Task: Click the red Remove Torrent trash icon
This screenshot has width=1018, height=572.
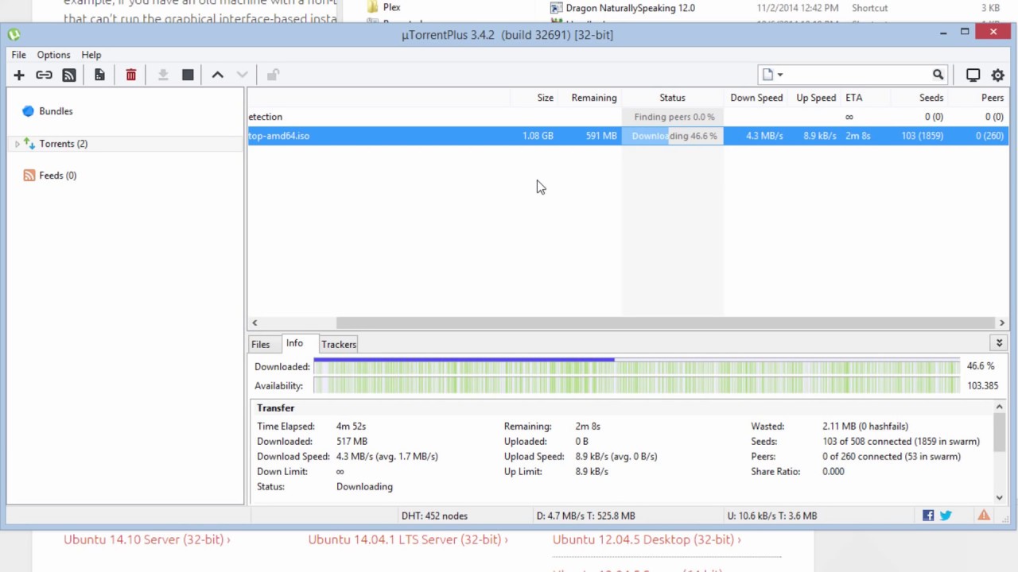Action: (x=131, y=75)
